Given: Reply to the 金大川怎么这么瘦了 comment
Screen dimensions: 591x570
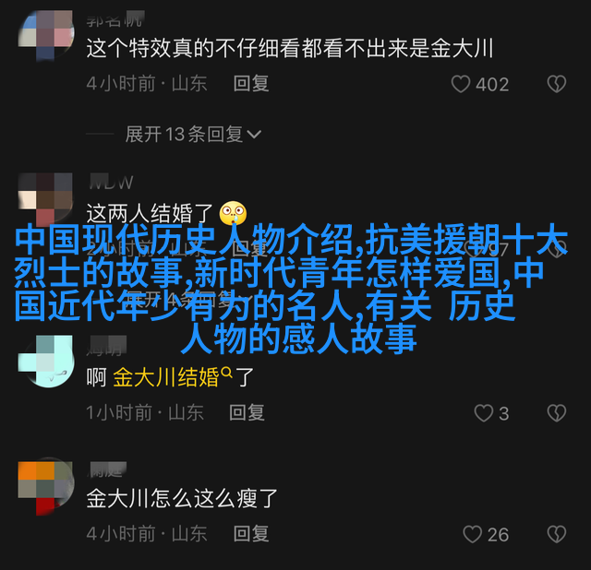Looking at the screenshot, I should [x=251, y=534].
